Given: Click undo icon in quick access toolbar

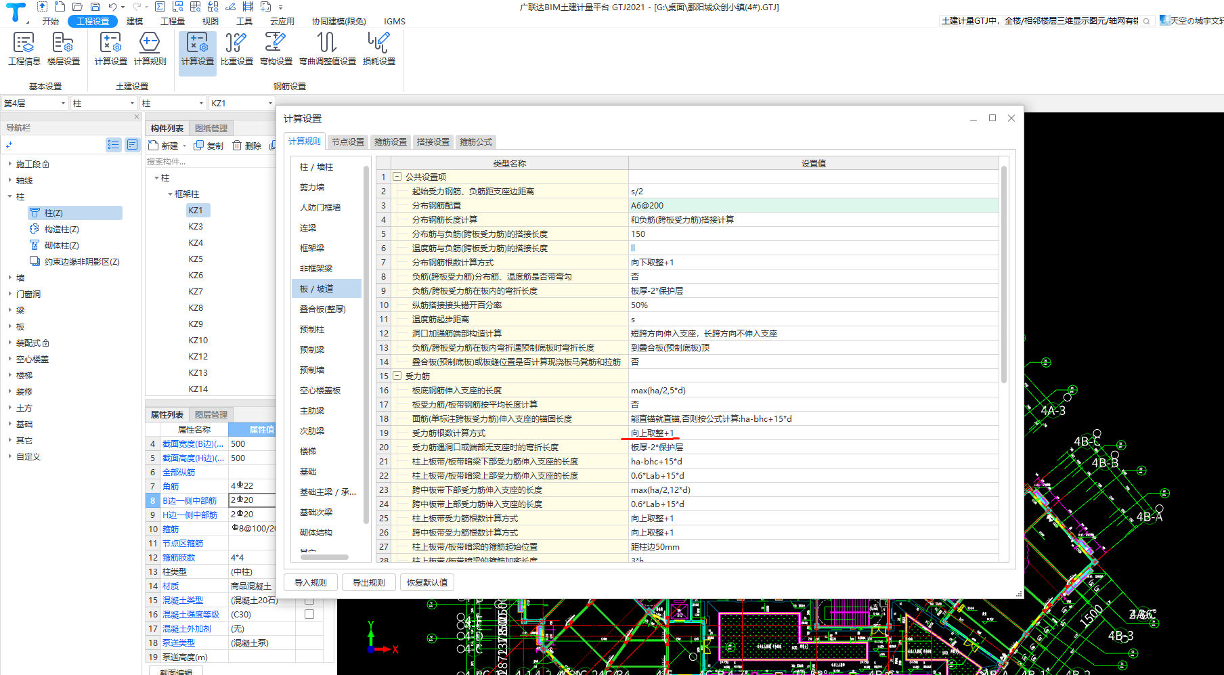Looking at the screenshot, I should point(112,7).
